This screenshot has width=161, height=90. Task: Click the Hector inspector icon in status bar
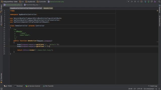pos(159,89)
